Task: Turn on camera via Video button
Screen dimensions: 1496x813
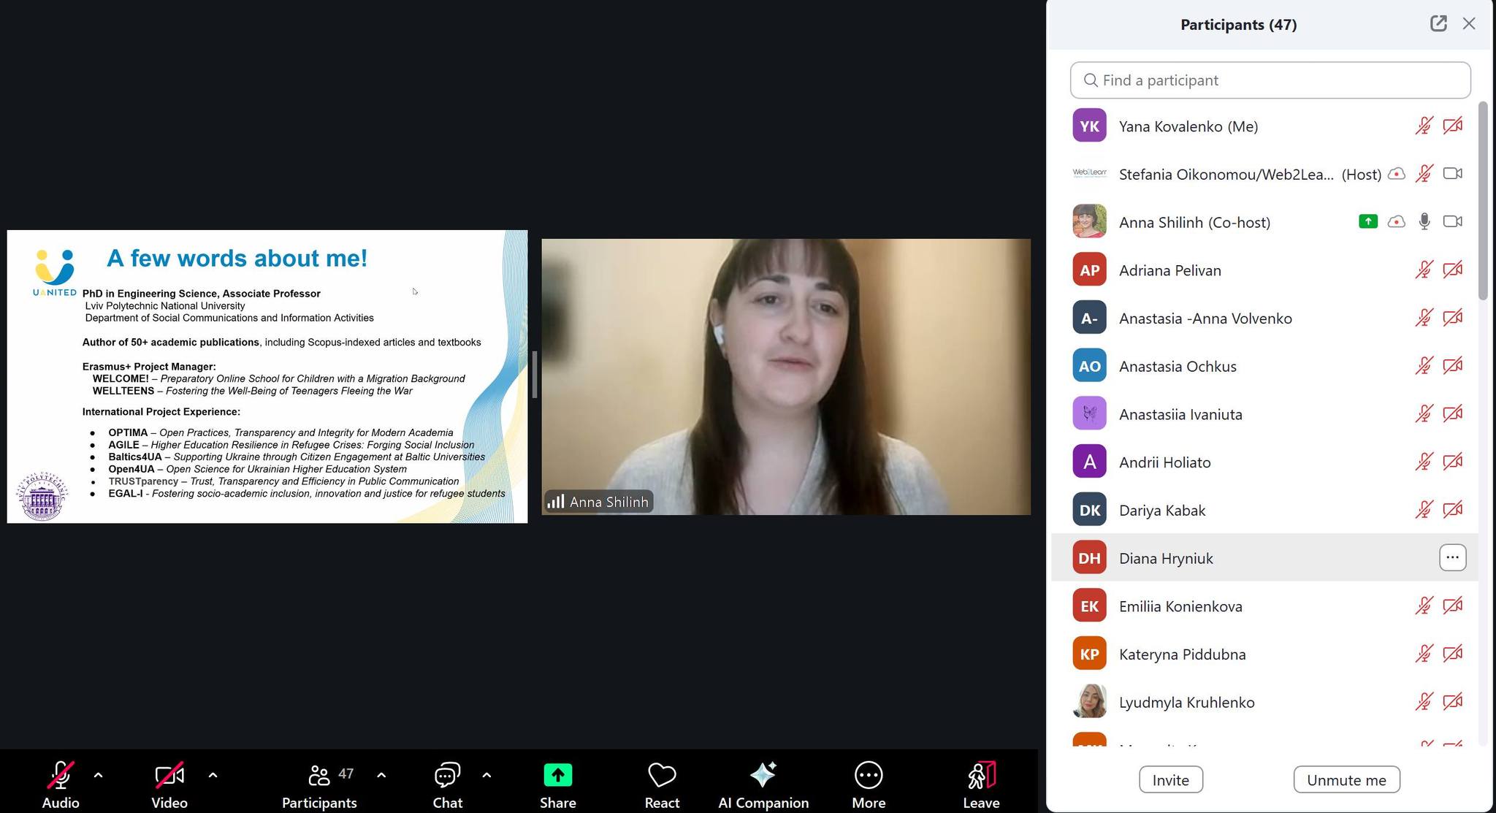Action: [169, 776]
